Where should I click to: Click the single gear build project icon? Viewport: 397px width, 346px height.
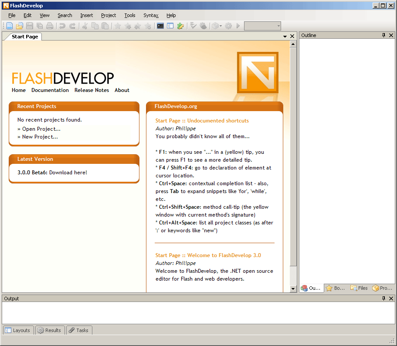(x=228, y=26)
